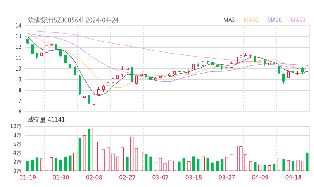
Task: Click the volume axis label 2万
Action: [x=17, y=162]
